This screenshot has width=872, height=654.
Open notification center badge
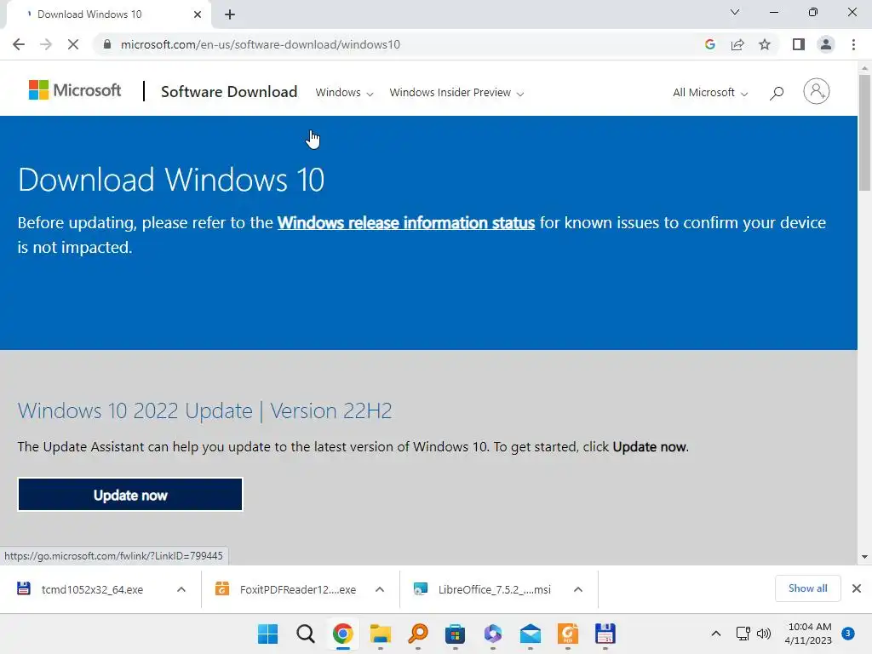[848, 634]
